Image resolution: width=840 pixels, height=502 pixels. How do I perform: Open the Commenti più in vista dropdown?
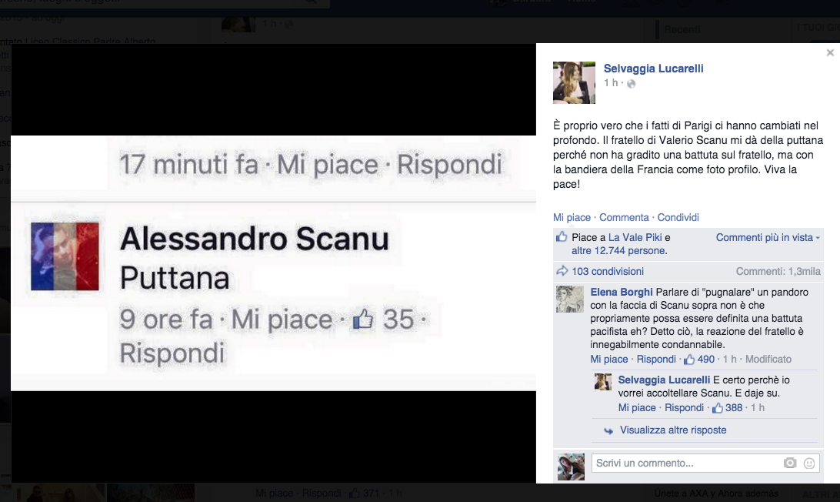point(768,238)
